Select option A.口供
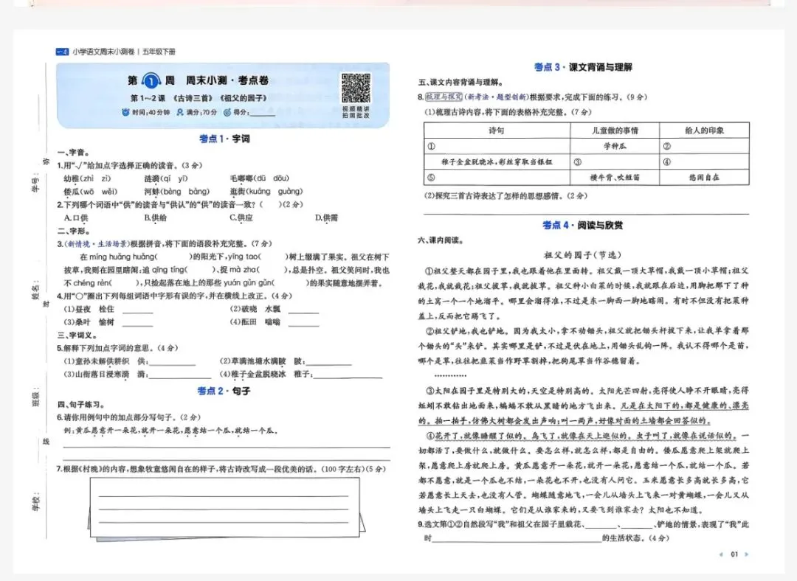The image size is (797, 581). [x=76, y=218]
